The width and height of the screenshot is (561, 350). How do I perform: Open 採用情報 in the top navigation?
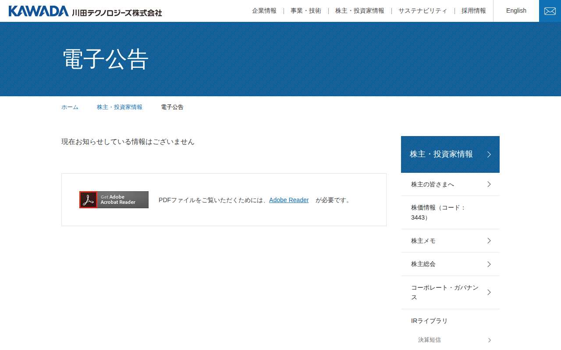[474, 11]
